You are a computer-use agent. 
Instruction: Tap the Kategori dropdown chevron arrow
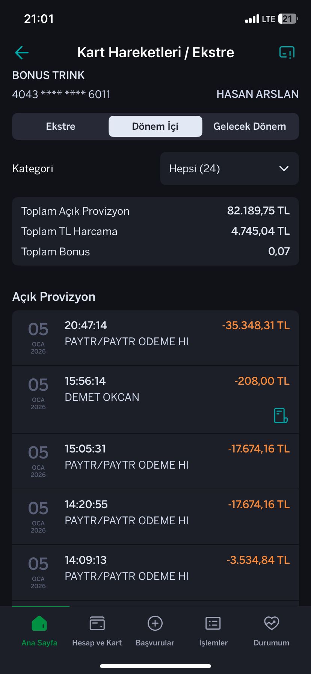pos(284,168)
